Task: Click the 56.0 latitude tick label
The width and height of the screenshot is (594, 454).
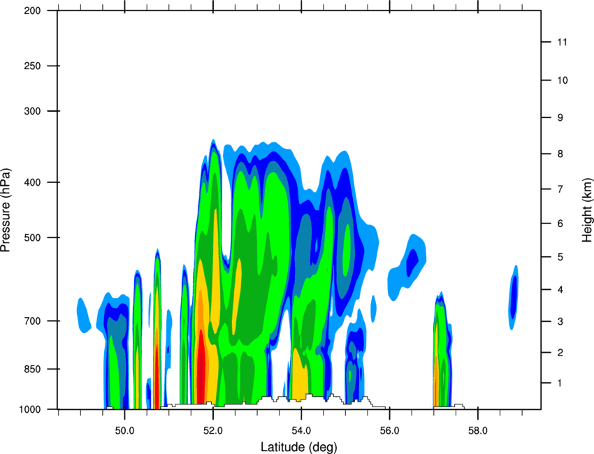Action: click(x=390, y=431)
